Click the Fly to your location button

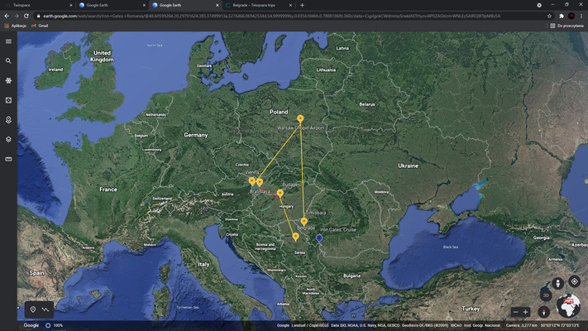pyautogui.click(x=575, y=281)
